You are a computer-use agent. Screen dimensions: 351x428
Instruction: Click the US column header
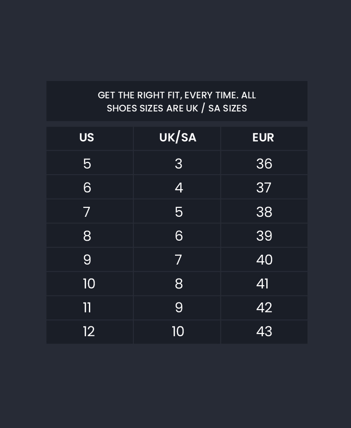(x=90, y=138)
